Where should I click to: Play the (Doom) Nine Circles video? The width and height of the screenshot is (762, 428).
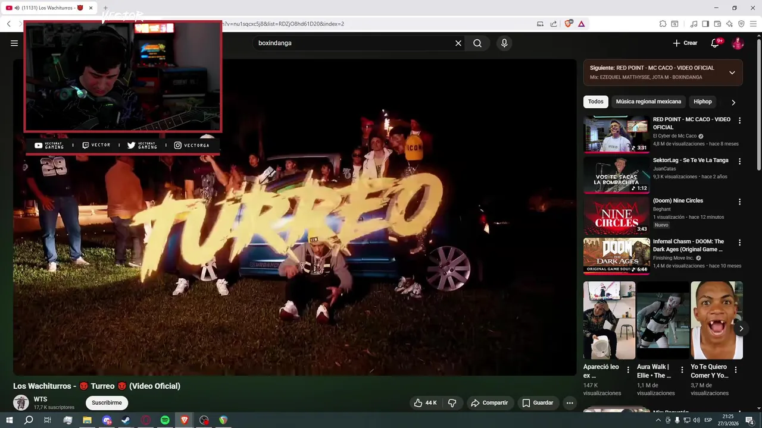pyautogui.click(x=616, y=215)
